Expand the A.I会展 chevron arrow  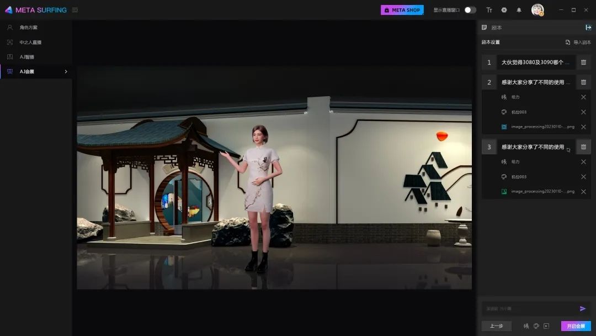click(x=66, y=71)
